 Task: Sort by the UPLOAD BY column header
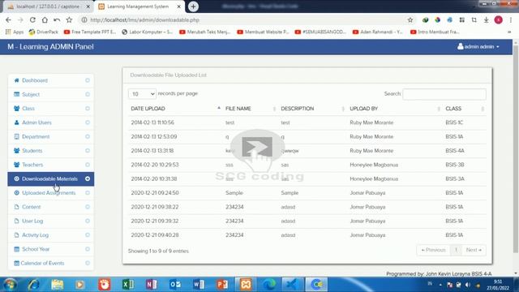(395, 109)
